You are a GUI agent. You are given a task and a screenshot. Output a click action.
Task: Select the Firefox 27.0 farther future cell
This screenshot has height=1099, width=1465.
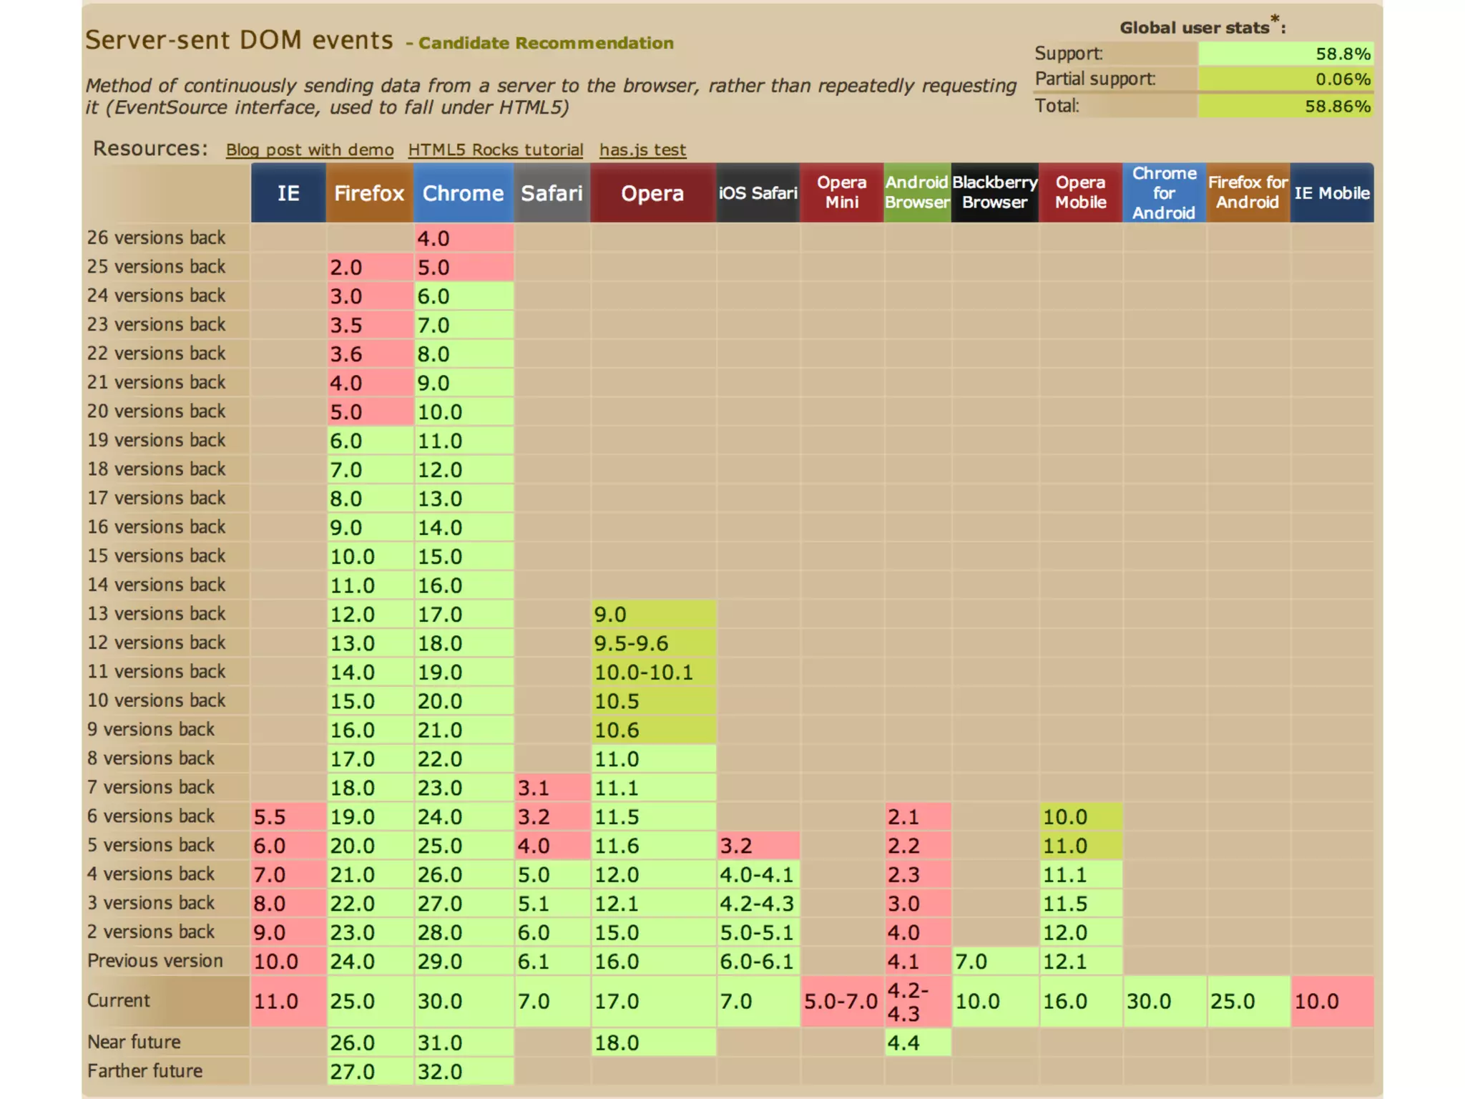tap(369, 1071)
